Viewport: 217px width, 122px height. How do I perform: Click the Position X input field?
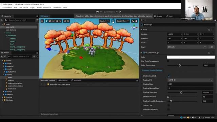click(175, 34)
